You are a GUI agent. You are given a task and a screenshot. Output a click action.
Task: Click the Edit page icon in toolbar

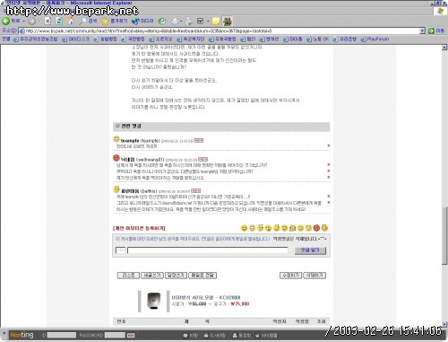[x=201, y=21]
